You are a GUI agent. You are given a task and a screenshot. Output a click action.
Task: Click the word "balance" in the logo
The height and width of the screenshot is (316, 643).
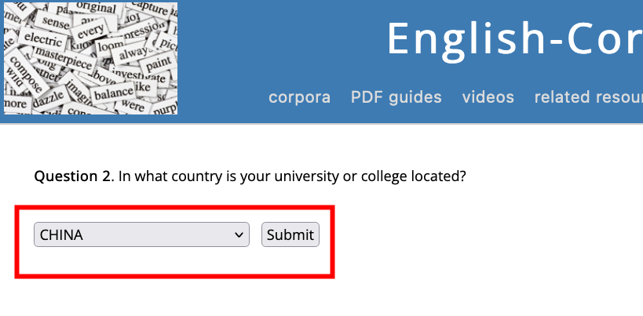pyautogui.click(x=114, y=94)
